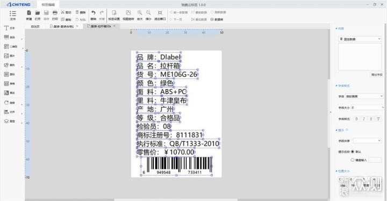Toggle underline U font style
This screenshot has height=201, width=387.
click(x=371, y=119)
